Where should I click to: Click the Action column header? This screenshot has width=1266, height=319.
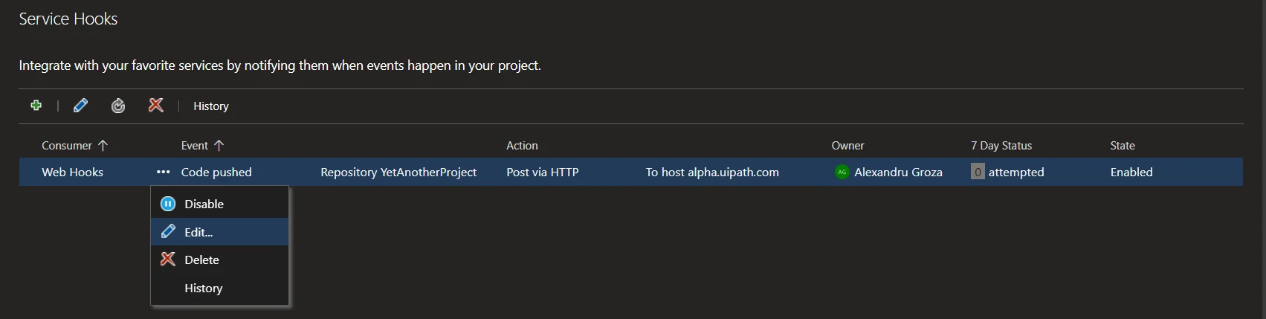tap(522, 146)
